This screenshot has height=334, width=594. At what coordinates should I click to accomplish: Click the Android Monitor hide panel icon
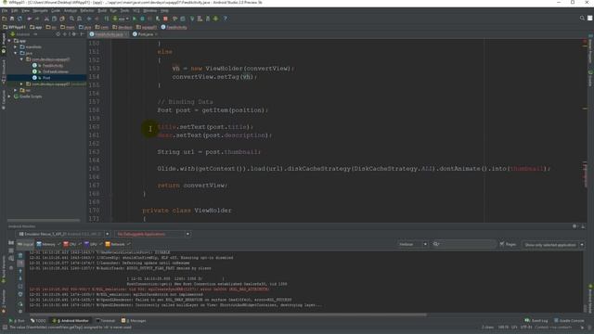pyautogui.click(x=583, y=226)
